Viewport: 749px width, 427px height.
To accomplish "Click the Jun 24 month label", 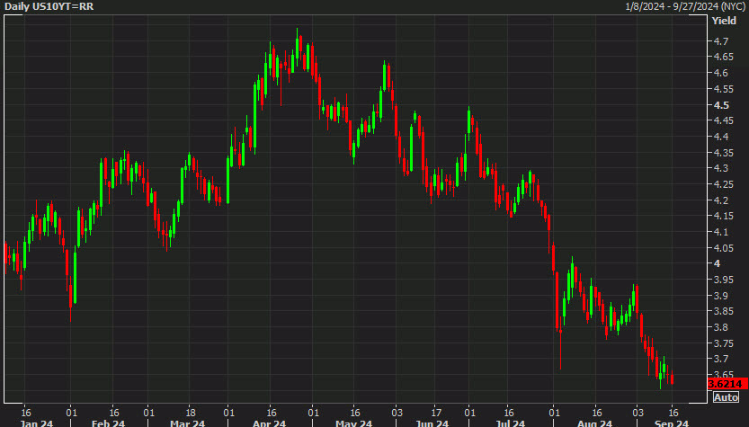I will (x=432, y=423).
